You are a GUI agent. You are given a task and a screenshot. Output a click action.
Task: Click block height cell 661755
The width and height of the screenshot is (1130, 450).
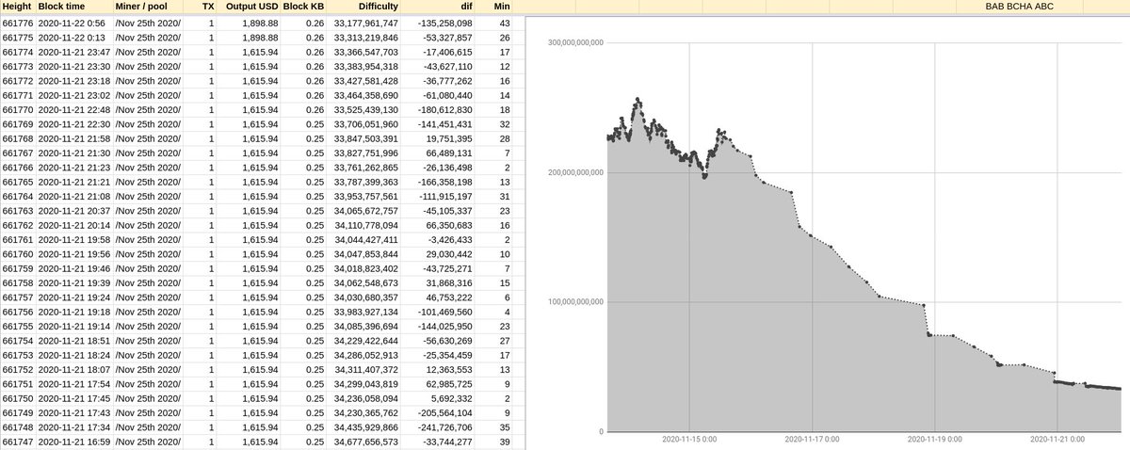click(x=18, y=326)
